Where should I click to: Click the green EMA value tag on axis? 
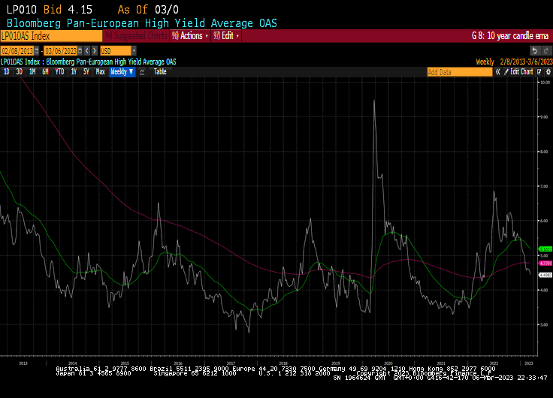[545, 249]
